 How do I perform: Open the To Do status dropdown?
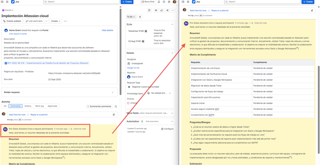click(x=131, y=17)
